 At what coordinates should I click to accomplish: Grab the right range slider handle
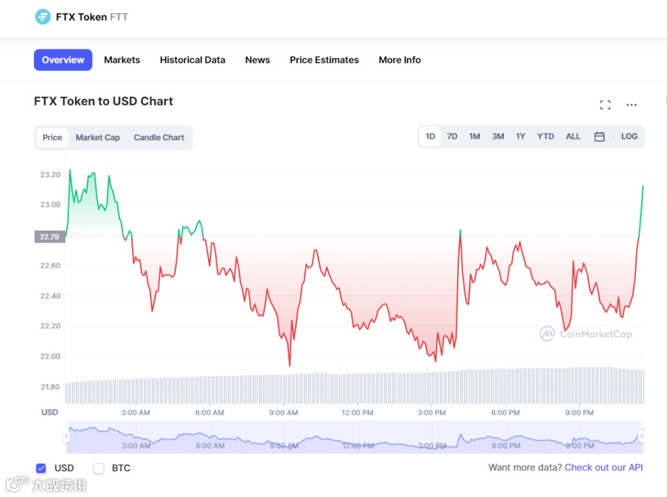pos(642,436)
